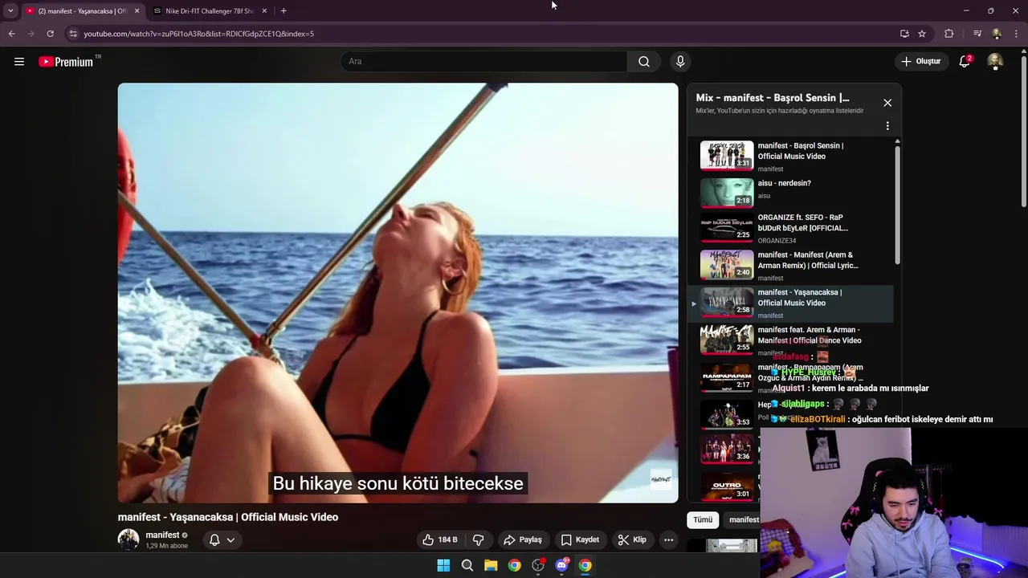Open notifications bell
Image resolution: width=1028 pixels, height=578 pixels.
click(x=965, y=61)
